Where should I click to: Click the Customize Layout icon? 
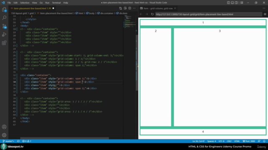tap(242, 3)
